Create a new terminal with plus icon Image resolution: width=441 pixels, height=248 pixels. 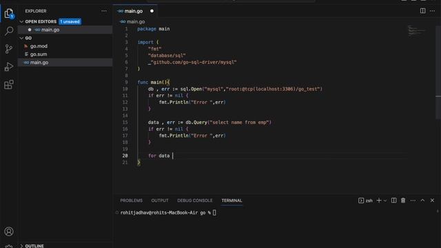379,200
